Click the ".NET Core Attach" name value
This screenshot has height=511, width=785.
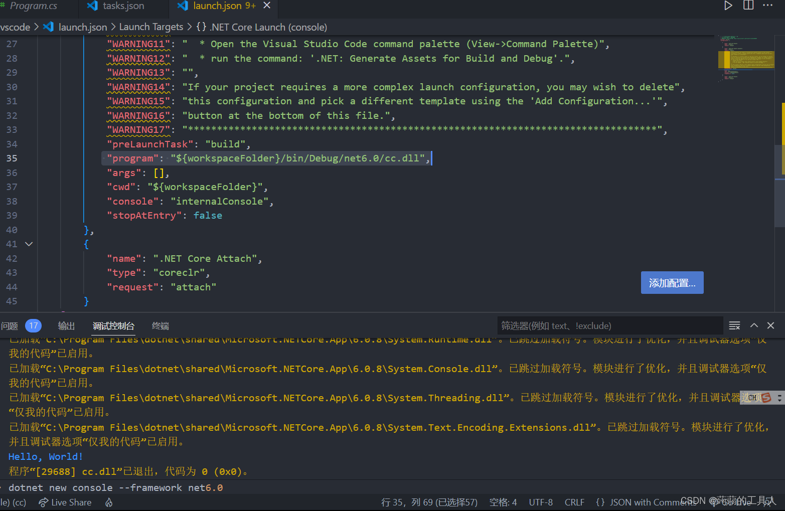[205, 259]
